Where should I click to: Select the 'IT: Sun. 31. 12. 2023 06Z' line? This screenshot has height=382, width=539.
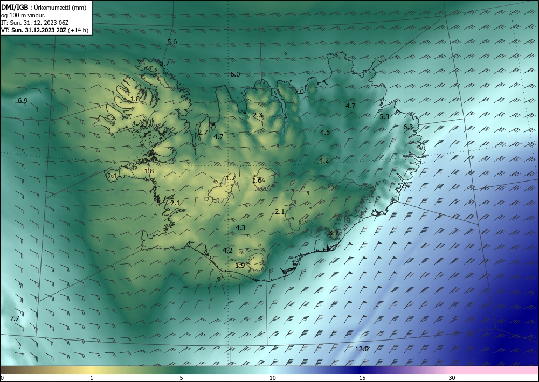tap(34, 23)
